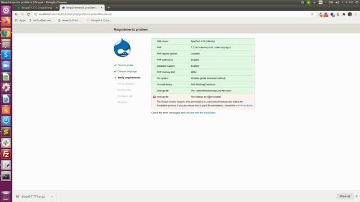Open Ubuntu Software Center from the dock
360x202 pixels.
click(6, 110)
